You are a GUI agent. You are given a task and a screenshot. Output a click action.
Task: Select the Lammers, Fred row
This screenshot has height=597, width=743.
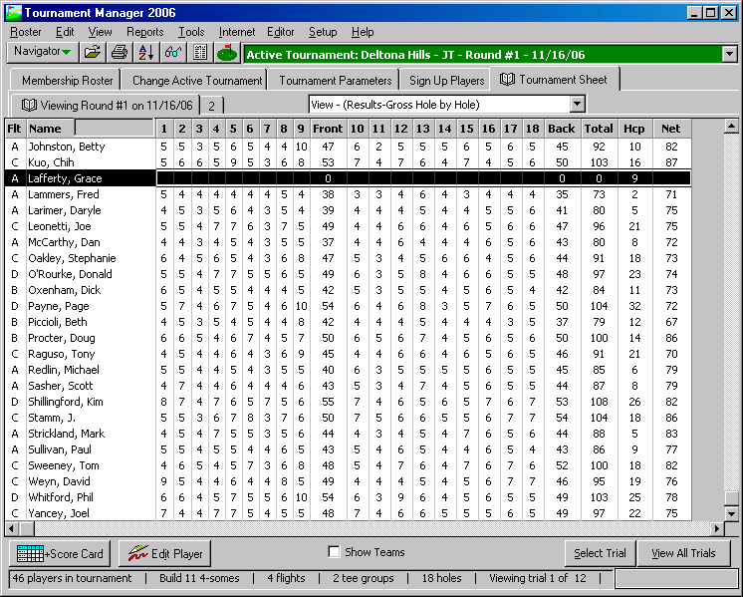point(348,194)
